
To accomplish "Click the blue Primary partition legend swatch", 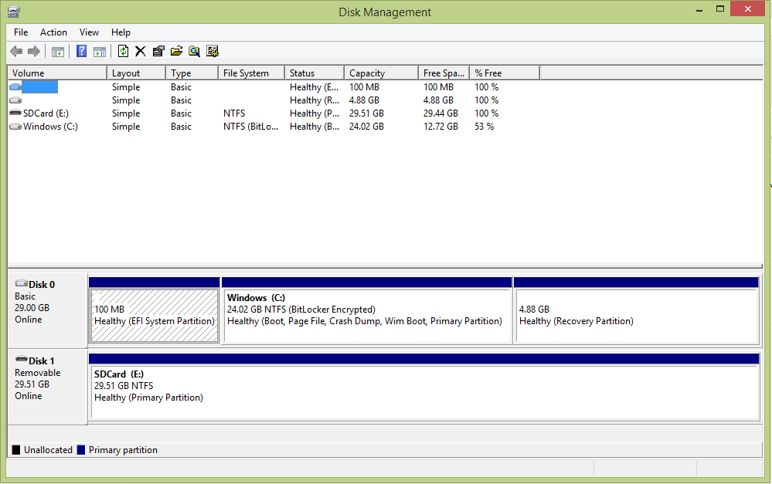I will (x=81, y=449).
